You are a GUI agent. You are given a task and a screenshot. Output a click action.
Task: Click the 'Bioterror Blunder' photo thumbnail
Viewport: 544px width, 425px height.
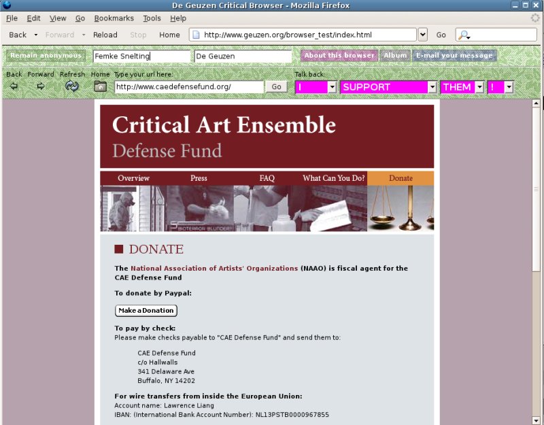click(200, 208)
